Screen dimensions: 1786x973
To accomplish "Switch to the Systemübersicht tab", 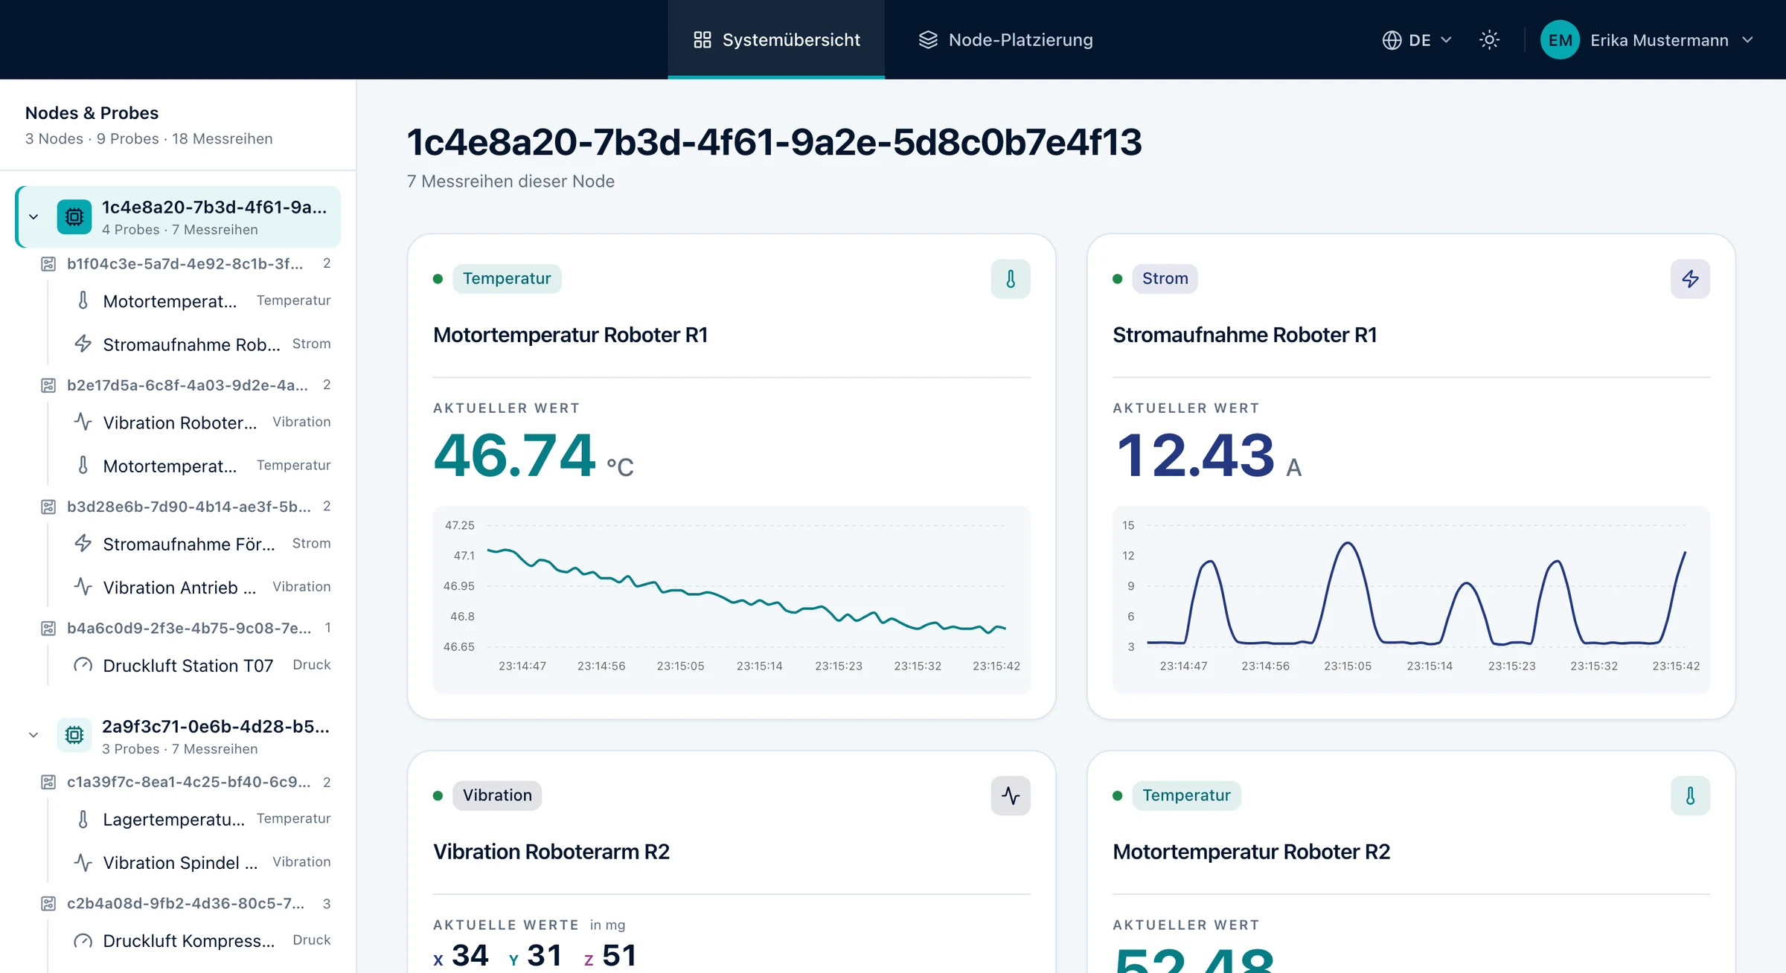I will [776, 40].
